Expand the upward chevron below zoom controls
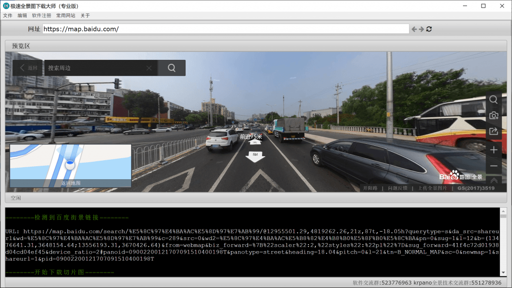This screenshot has height=288, width=512. click(493, 180)
